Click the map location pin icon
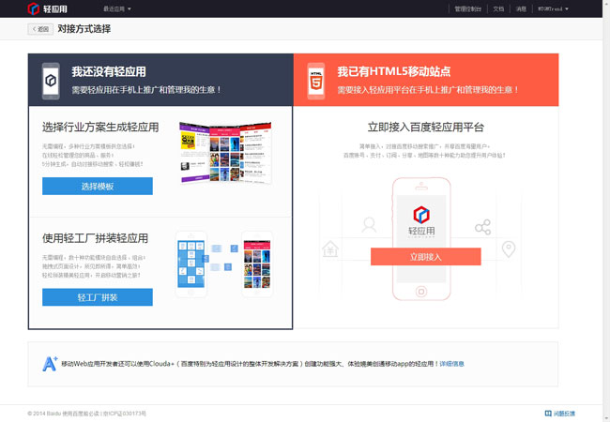 click(509, 249)
